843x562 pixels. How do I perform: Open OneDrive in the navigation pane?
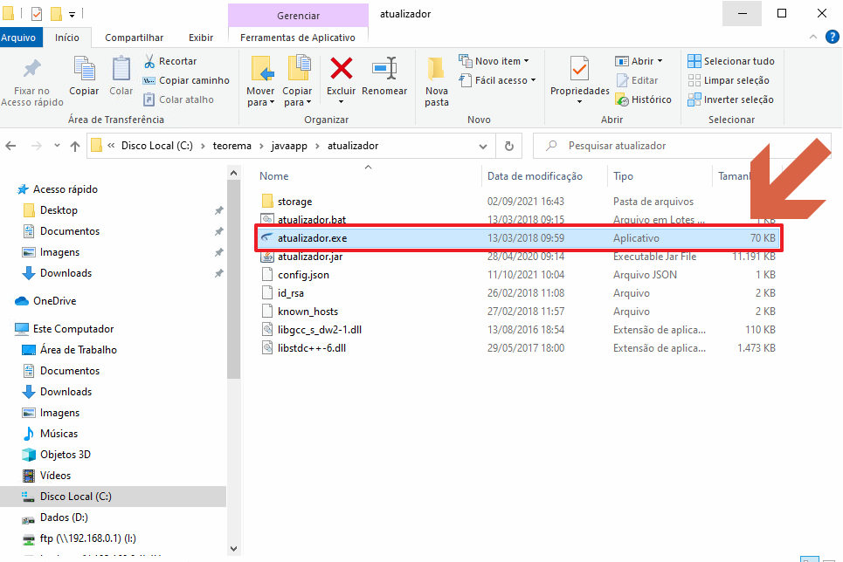point(54,301)
